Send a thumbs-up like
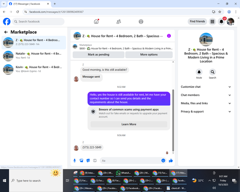The image size is (240, 192). point(171,160)
